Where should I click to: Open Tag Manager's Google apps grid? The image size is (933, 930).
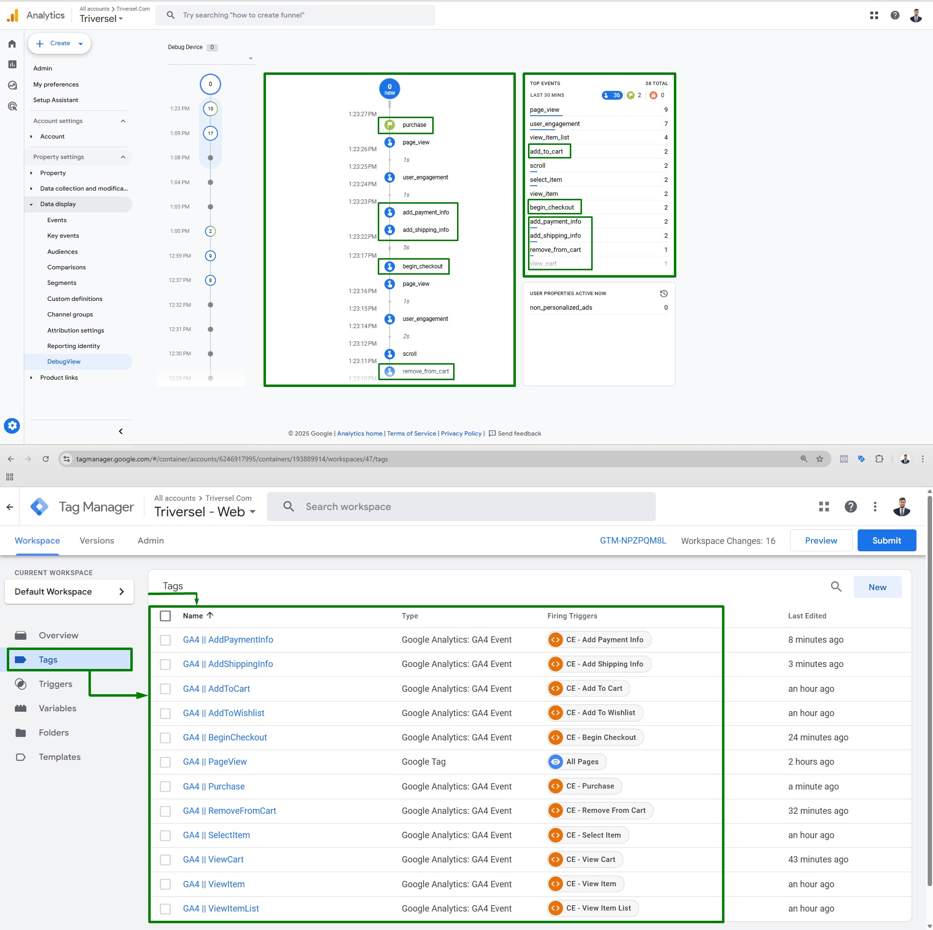[x=824, y=507]
